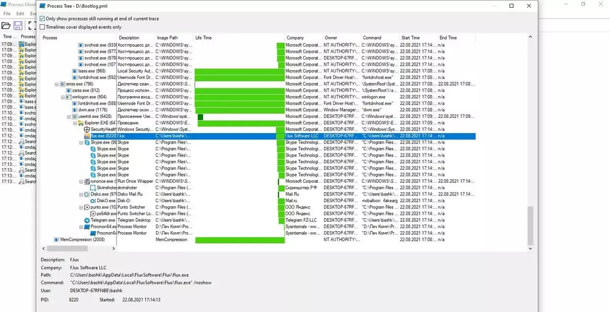Screen dimensions: 610x312
Task: Click the lsass.exe (968) process icon
Action: 75,71
